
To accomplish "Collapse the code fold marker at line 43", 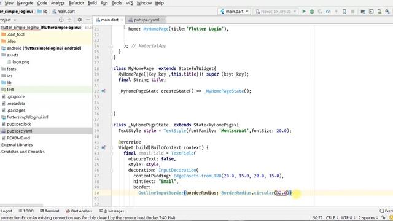I will [x=112, y=153].
